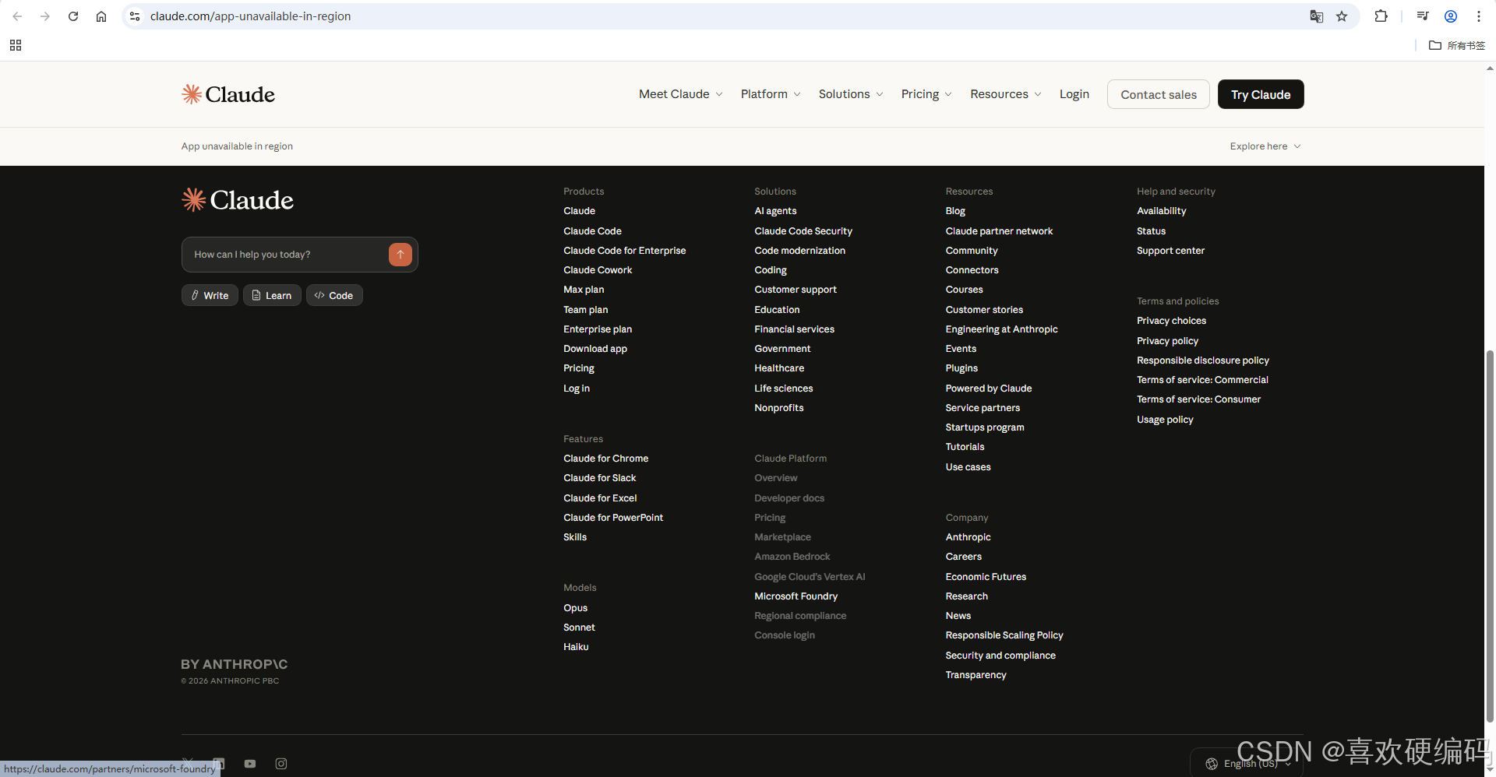Open the Max plan link
The image size is (1496, 777).
pyautogui.click(x=584, y=290)
